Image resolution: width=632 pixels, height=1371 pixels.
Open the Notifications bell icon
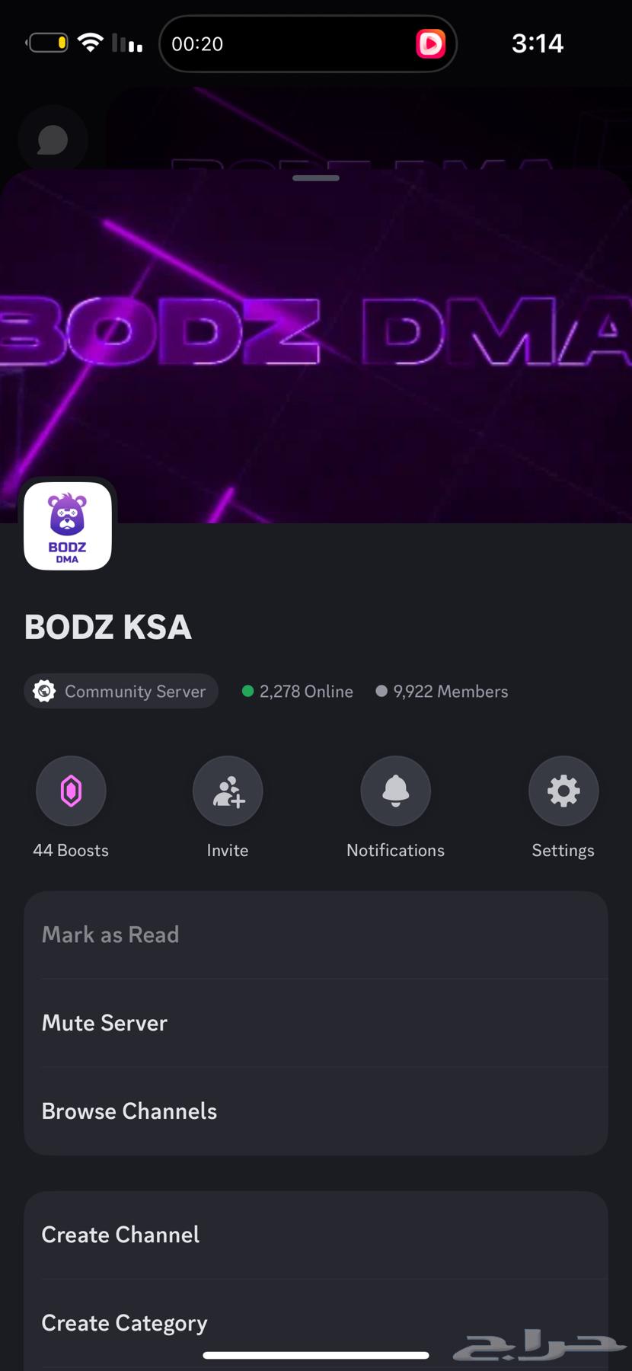396,791
